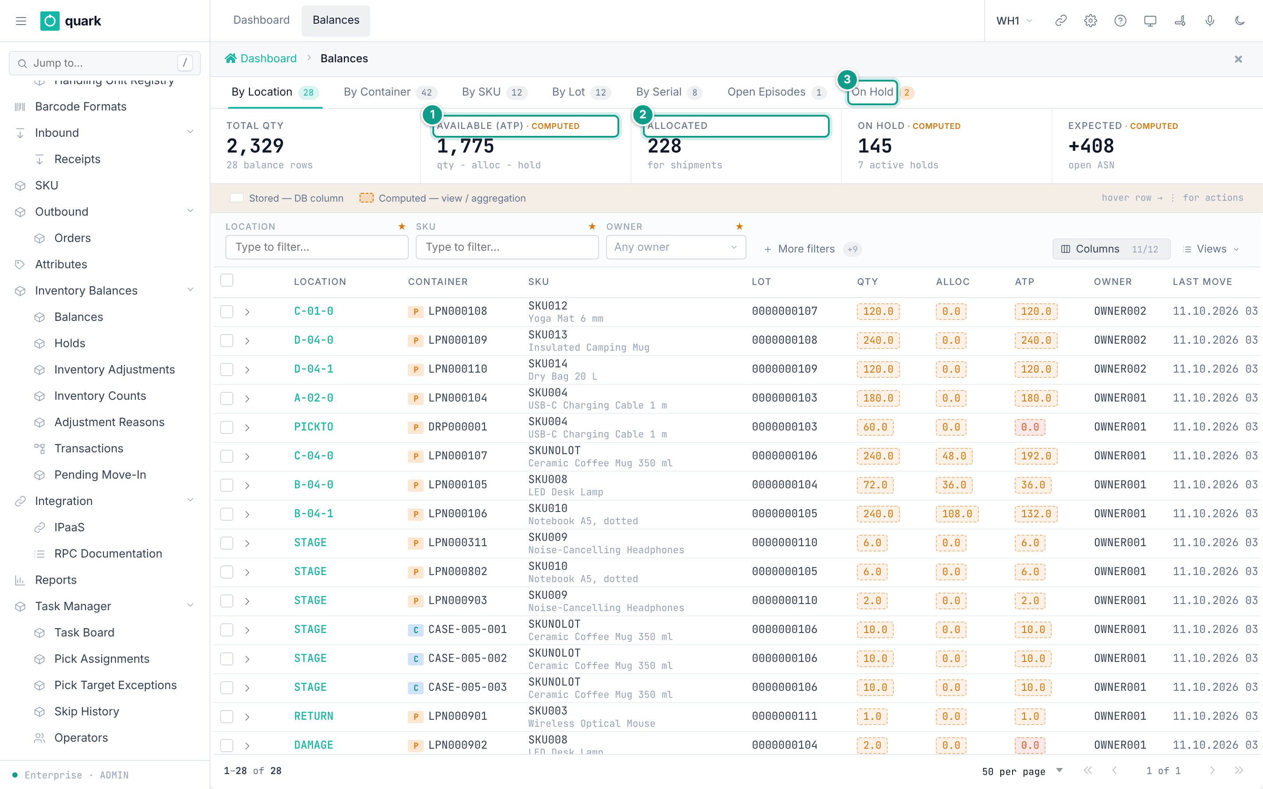The image size is (1263, 789).
Task: Collapse the Task Manager sidebar group
Action: tap(190, 606)
